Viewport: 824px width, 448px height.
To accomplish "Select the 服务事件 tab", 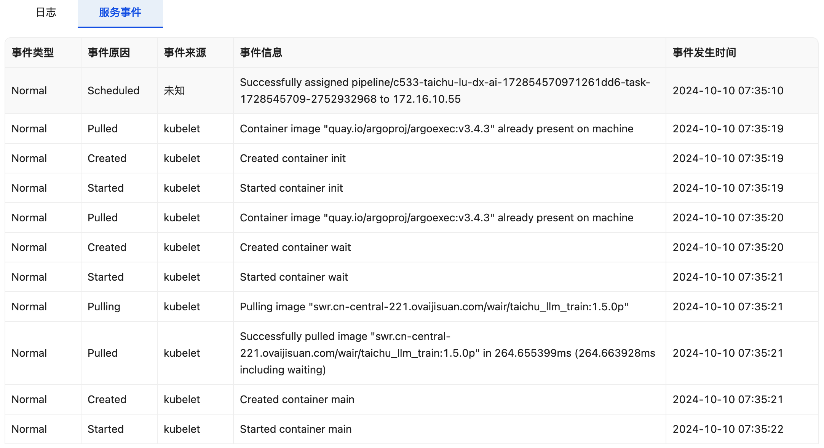I will [x=120, y=13].
